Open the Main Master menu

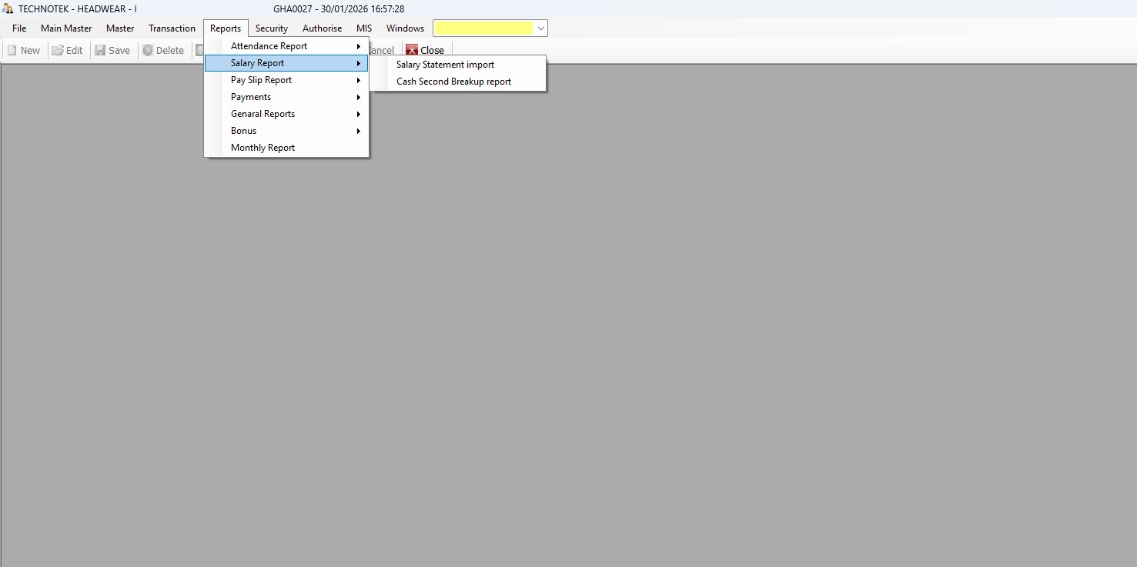(66, 28)
